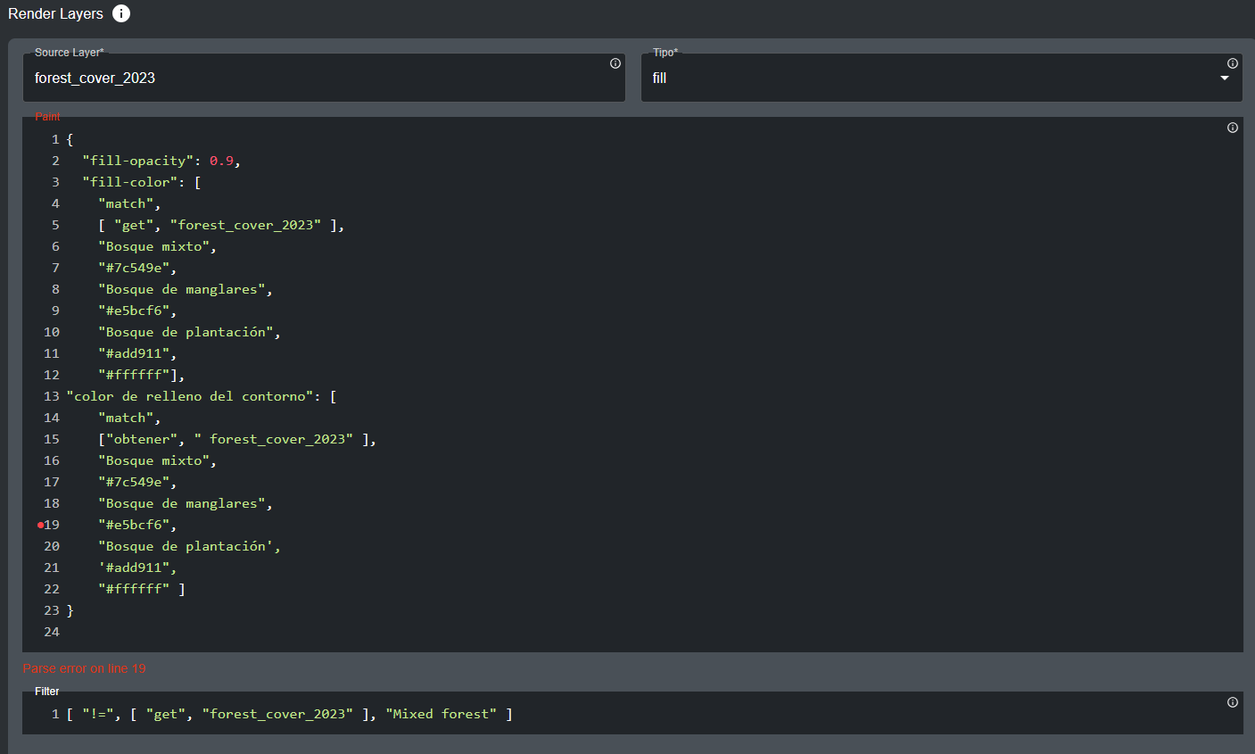Click the "Parse error on line 19" message
The height and width of the screenshot is (754, 1255).
click(x=85, y=668)
